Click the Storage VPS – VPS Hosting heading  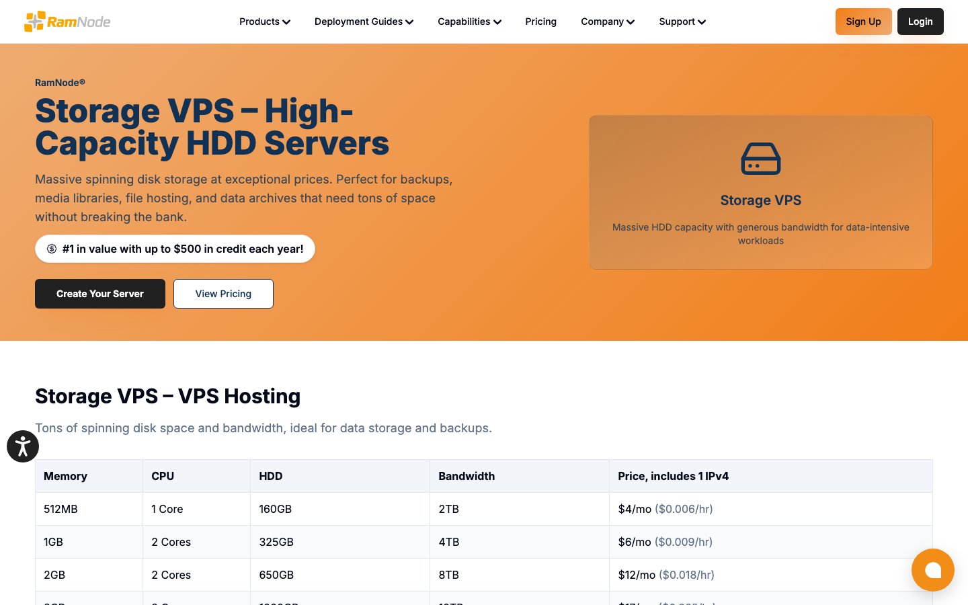tap(168, 397)
